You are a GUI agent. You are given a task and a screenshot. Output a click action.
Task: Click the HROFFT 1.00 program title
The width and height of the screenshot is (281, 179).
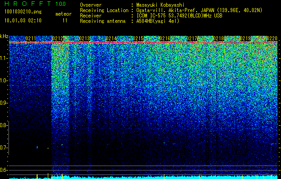[35, 4]
